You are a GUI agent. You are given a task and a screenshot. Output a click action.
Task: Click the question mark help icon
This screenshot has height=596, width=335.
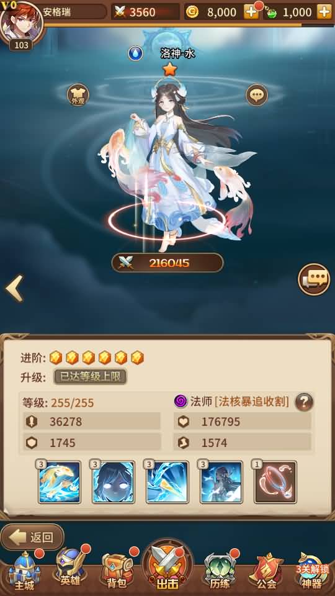point(304,402)
